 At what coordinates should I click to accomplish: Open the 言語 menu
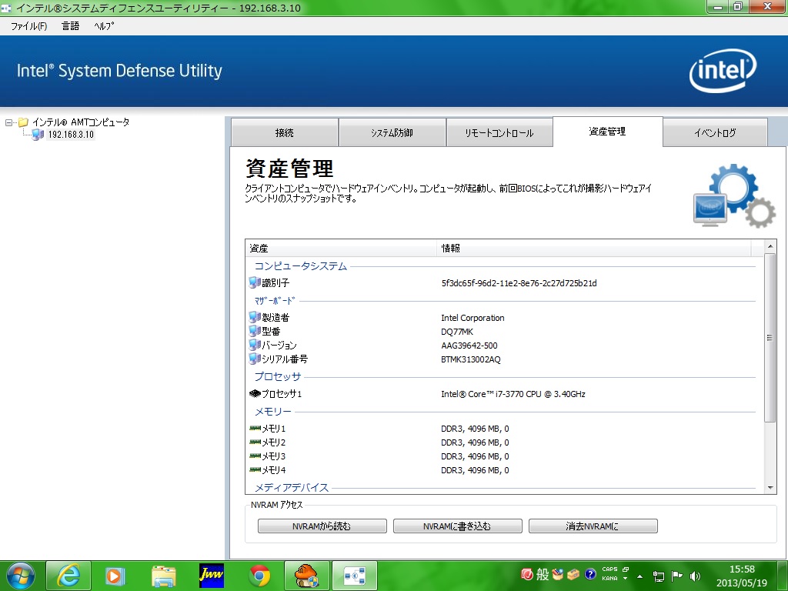[x=70, y=26]
